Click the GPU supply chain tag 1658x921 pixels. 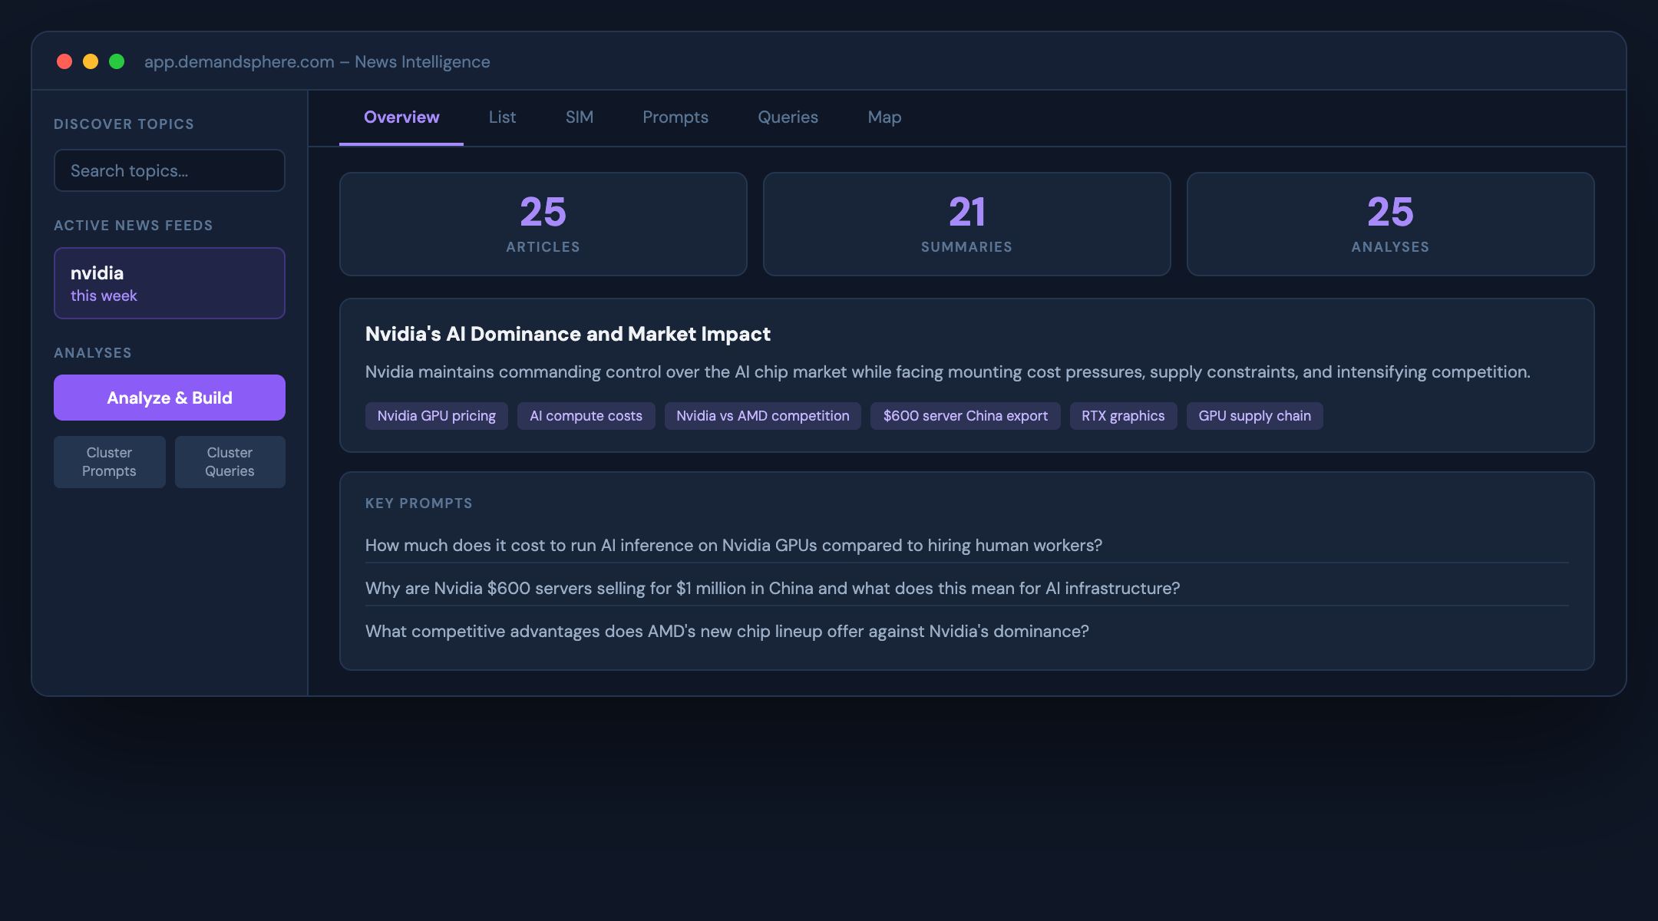click(1254, 415)
